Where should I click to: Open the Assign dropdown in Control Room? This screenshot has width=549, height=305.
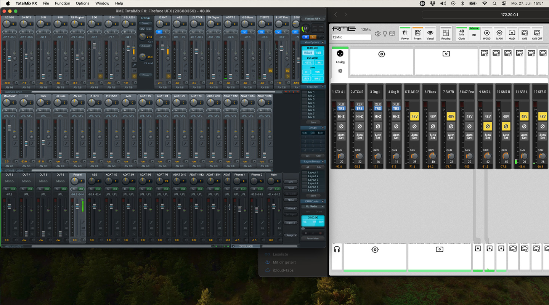(x=291, y=235)
